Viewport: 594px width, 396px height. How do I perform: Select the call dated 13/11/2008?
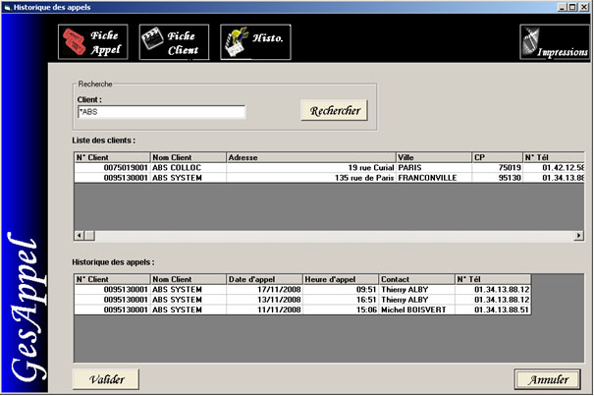click(x=264, y=300)
